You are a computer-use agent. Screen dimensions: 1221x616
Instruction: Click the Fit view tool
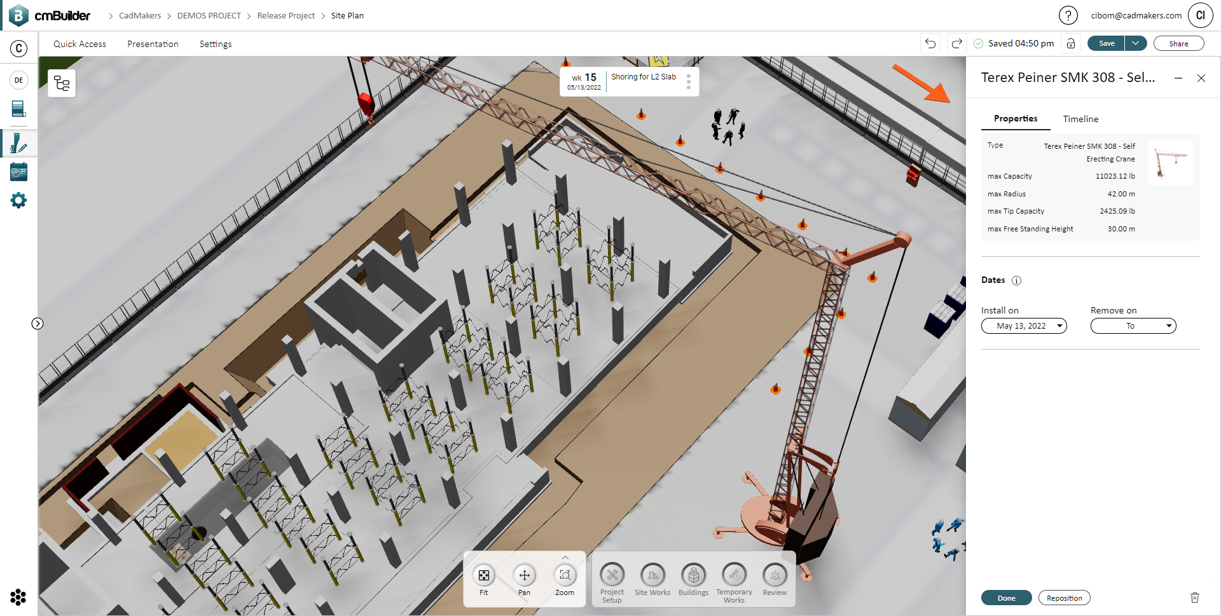[484, 580]
